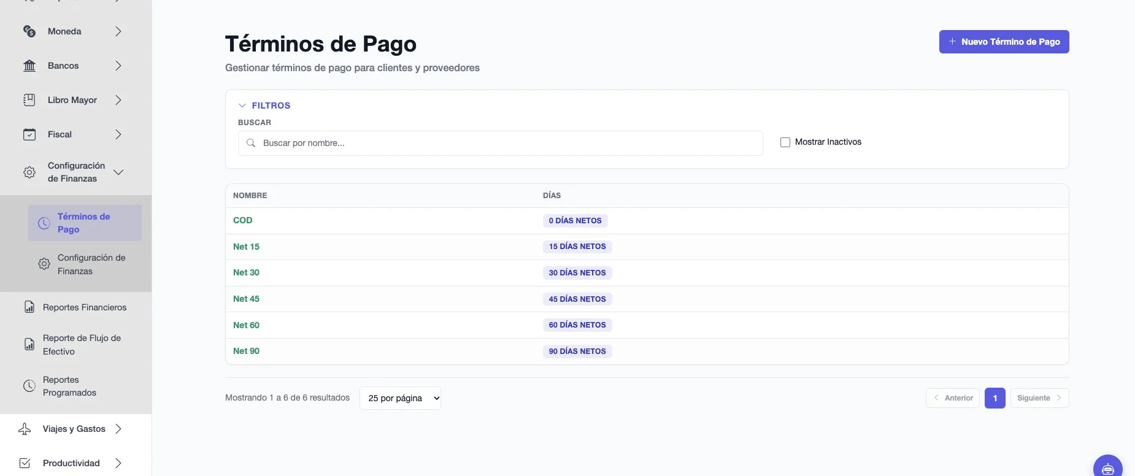Viewport: 1135px width, 476px height.
Task: Select Términos de Pago sidebar item
Action: [85, 223]
